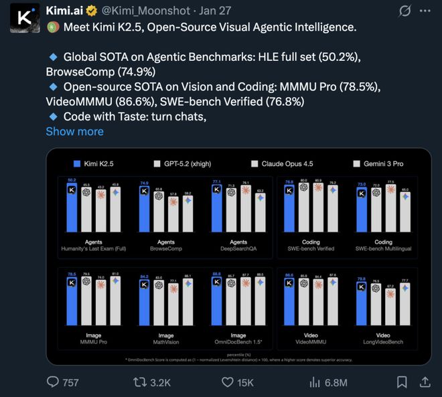Open the views analytics icon
The height and width of the screenshot is (397, 442).
click(x=314, y=382)
